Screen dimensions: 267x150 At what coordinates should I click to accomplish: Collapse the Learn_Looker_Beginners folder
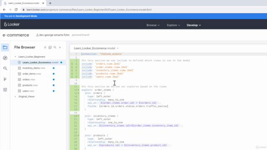(15, 57)
